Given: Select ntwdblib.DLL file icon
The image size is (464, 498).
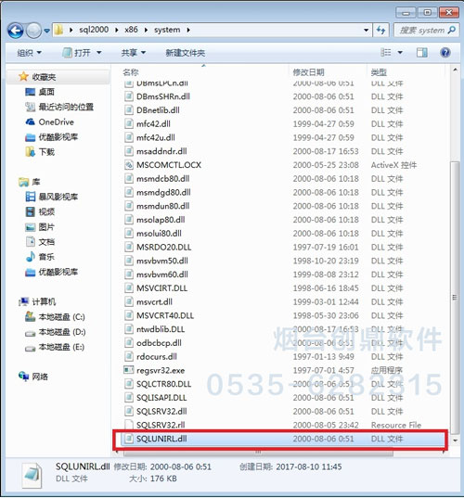Looking at the screenshot, I should [128, 329].
